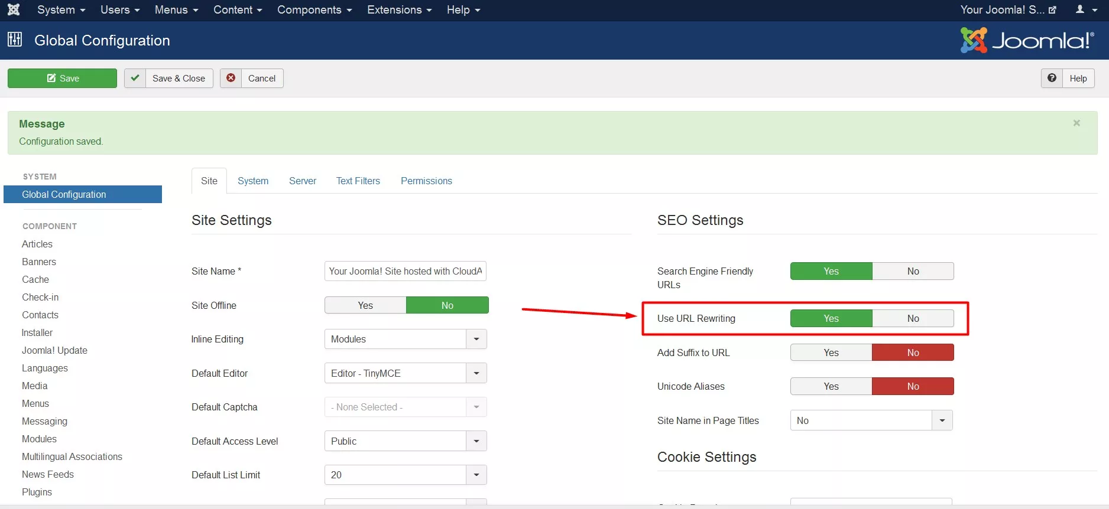
Task: Set Site Offline to No
Action: click(x=448, y=305)
